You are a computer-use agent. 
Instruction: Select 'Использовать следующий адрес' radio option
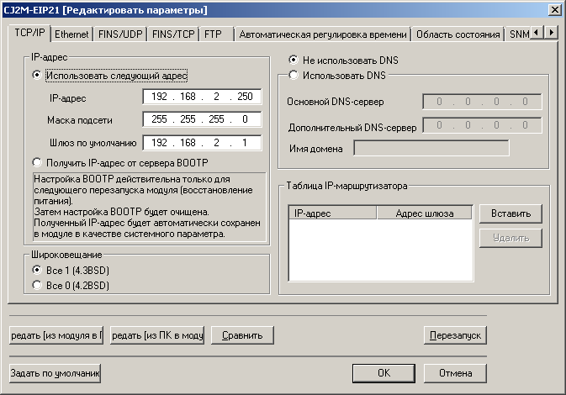36,75
